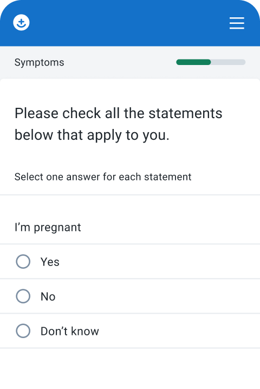
Task: Click the gray unfilled part of progress bar
Action: tap(228, 62)
